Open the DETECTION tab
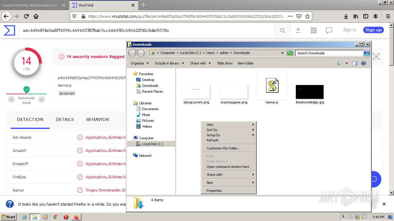 30,119
